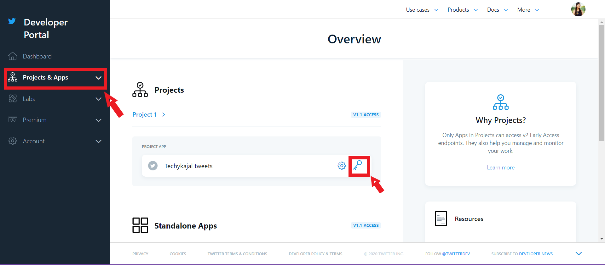The image size is (605, 265).
Task: Click the Standalone Apps grid icon
Action: tap(140, 225)
